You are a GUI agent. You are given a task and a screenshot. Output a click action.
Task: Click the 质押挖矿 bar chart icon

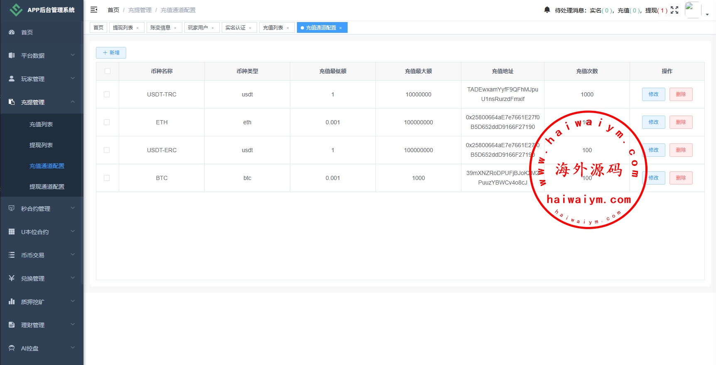(12, 301)
